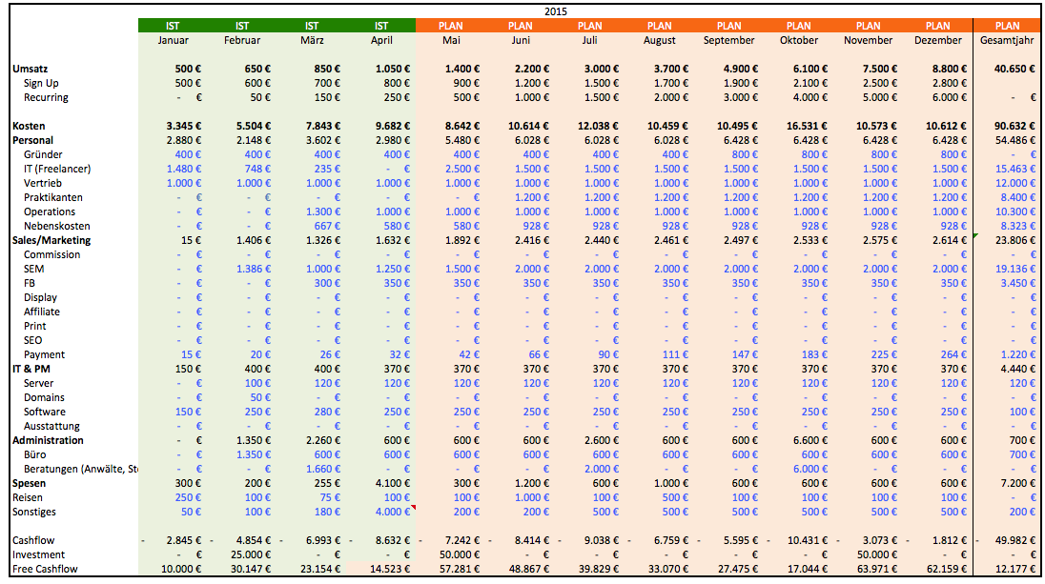Select the 2015 year heading cell
The height and width of the screenshot is (584, 1045).
tap(555, 11)
